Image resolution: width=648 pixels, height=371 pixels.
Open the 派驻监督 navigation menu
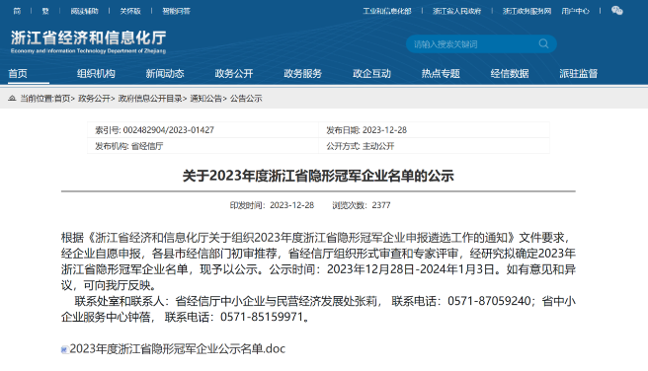click(x=579, y=74)
